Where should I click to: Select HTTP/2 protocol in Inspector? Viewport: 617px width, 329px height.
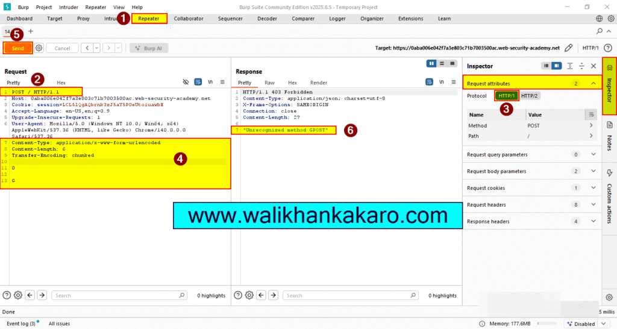point(529,96)
